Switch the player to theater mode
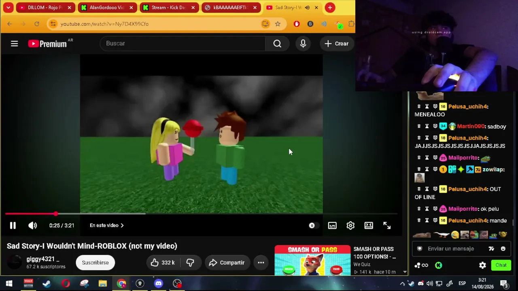 tap(369, 226)
